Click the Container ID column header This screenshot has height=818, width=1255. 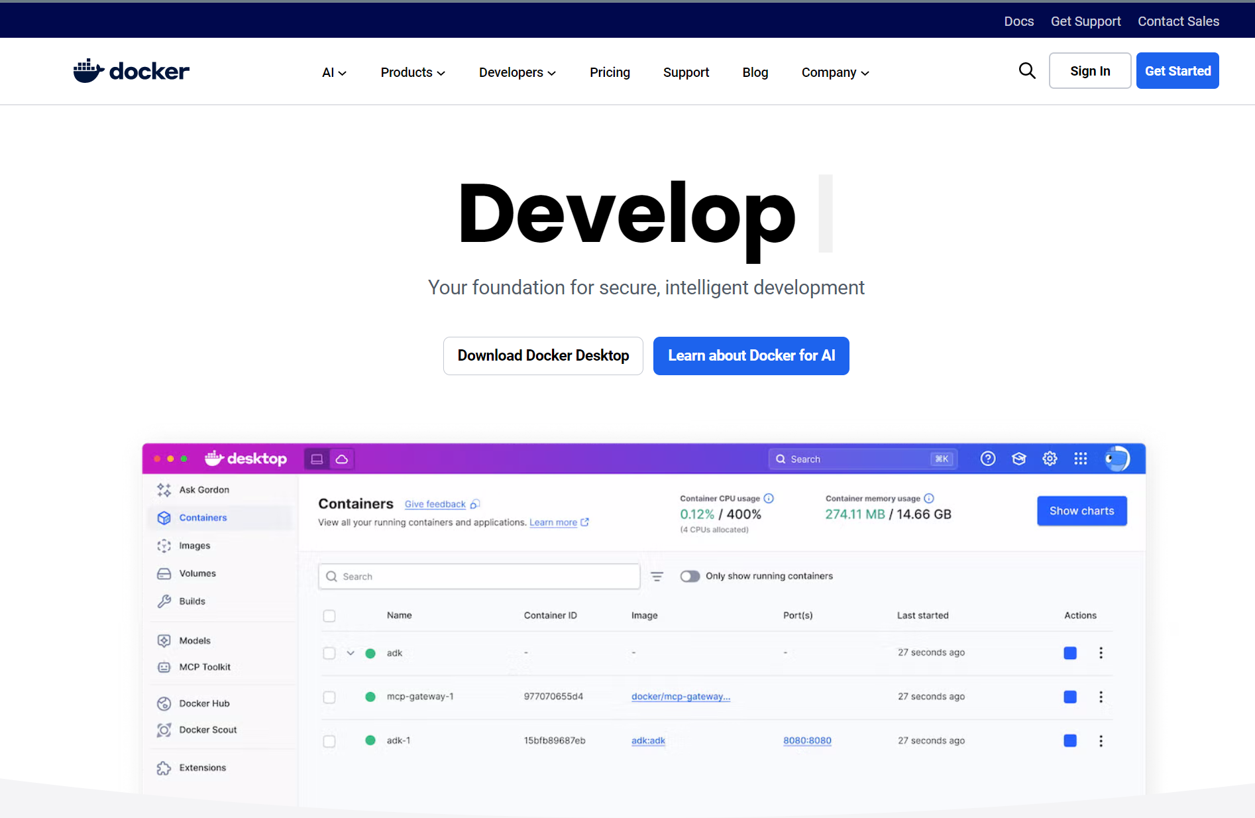pos(550,616)
